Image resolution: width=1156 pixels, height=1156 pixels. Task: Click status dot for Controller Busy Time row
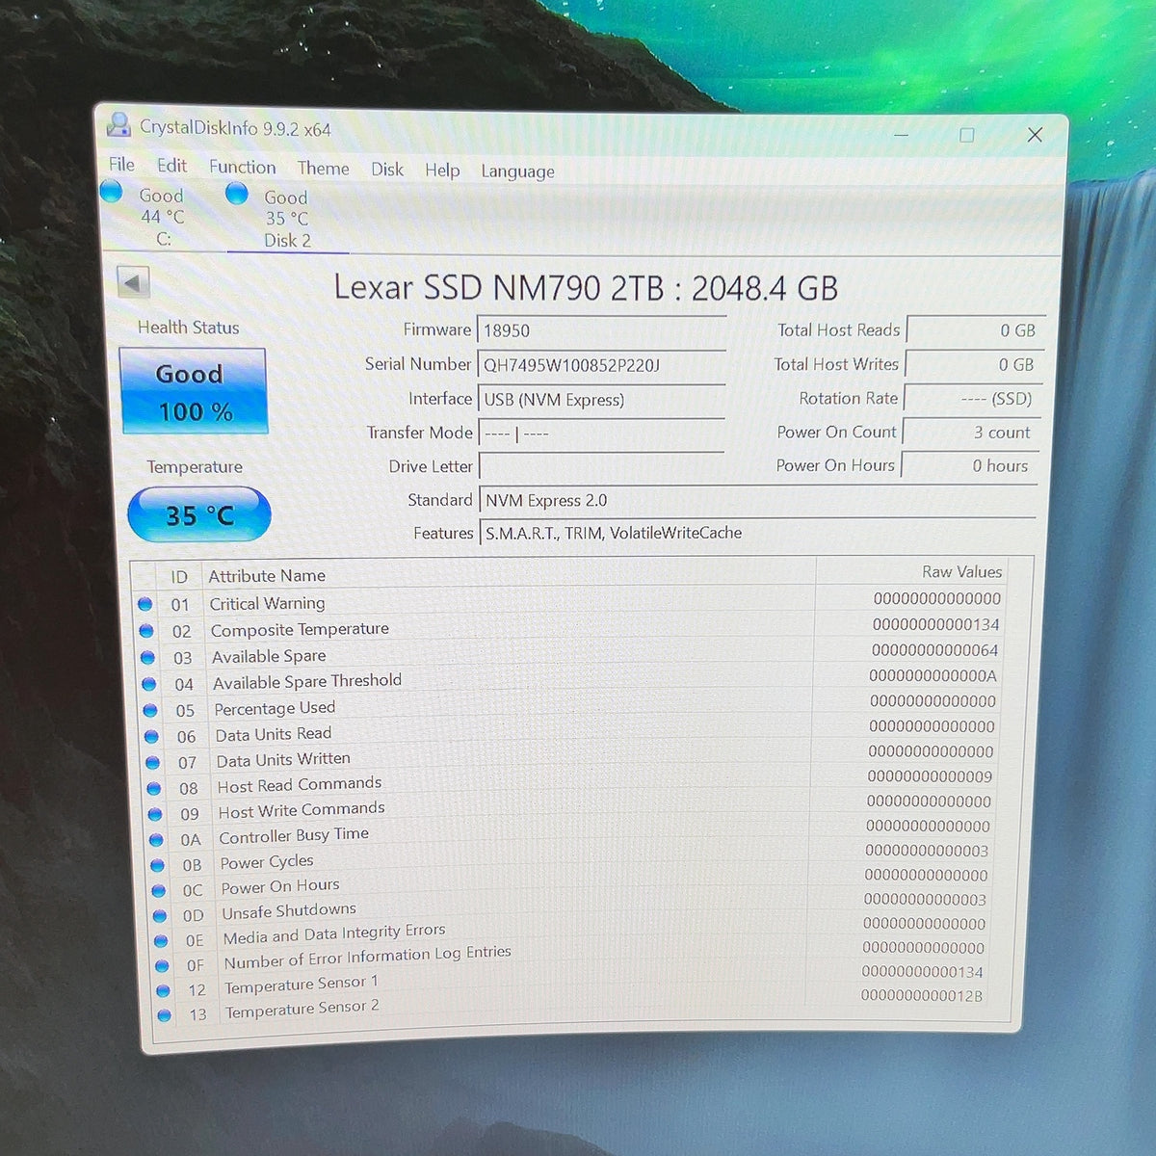pos(156,839)
